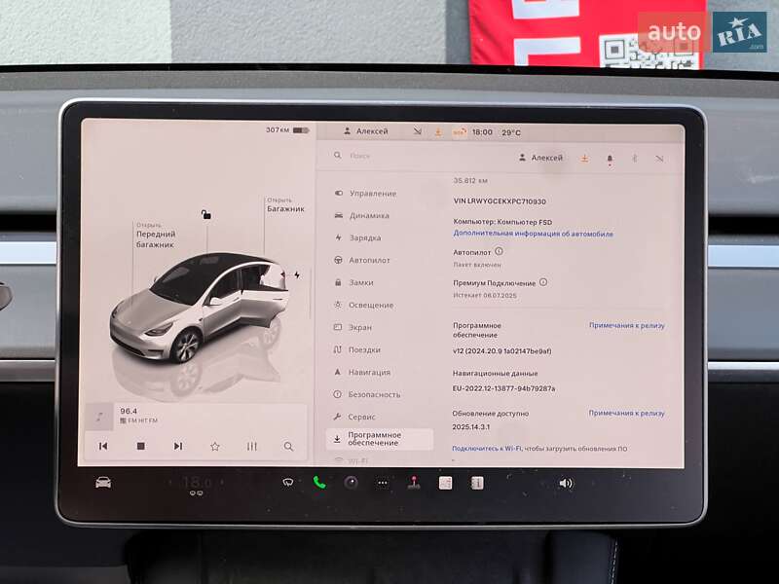Tap the Bluetooth icon in the top bar

point(635,158)
